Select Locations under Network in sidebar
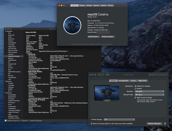The width and height of the screenshot is (172, 131). [x=11, y=85]
